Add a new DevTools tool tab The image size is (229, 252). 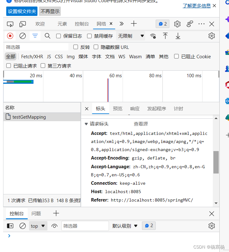[134, 24]
